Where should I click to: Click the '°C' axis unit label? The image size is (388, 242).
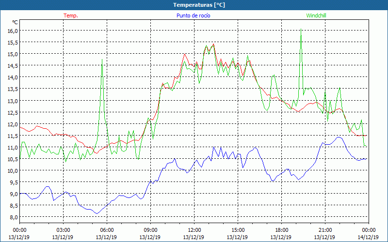pos(15,22)
